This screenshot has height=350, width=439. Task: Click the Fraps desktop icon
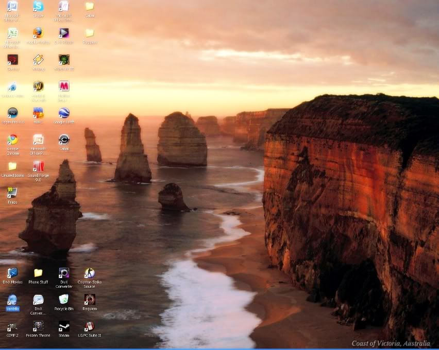click(x=12, y=193)
